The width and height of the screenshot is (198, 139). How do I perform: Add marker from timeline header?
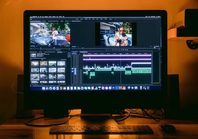(x=78, y=55)
